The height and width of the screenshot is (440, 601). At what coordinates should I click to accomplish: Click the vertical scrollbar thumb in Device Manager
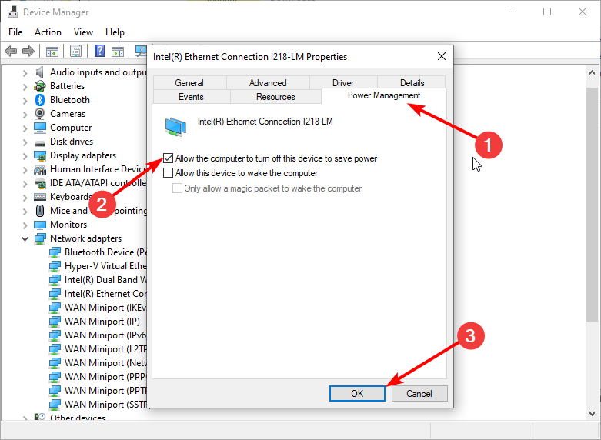coord(593,205)
